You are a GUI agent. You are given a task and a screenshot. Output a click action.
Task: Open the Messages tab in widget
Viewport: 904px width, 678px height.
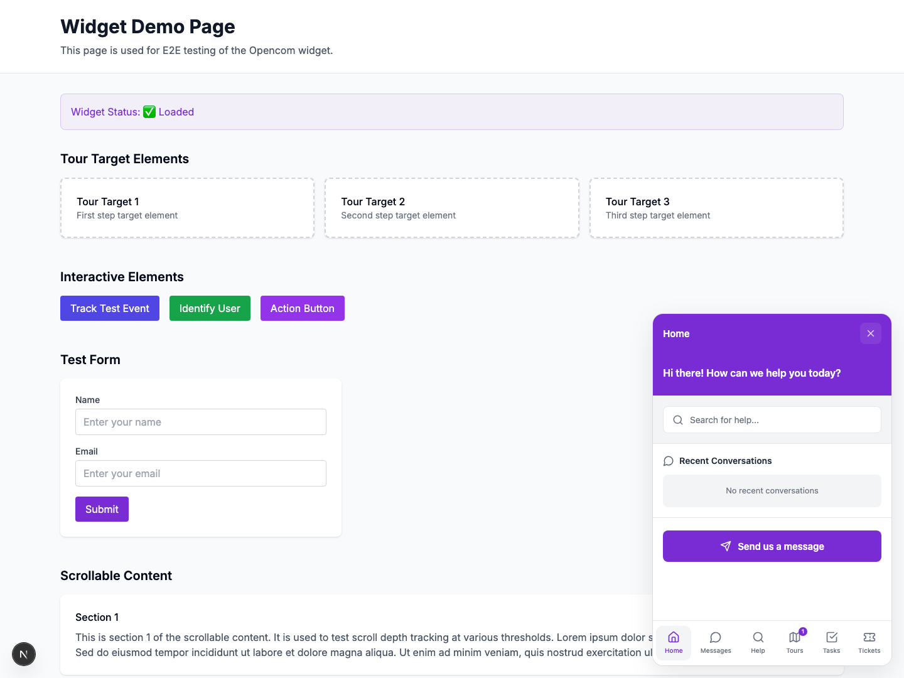pyautogui.click(x=715, y=642)
